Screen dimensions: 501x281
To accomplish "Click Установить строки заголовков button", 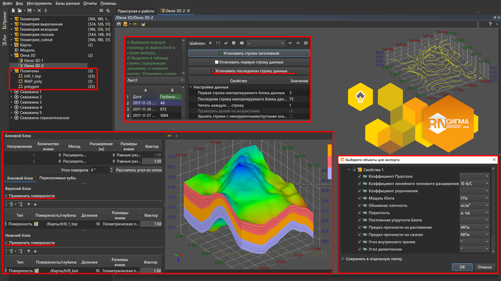I will pyautogui.click(x=249, y=53).
